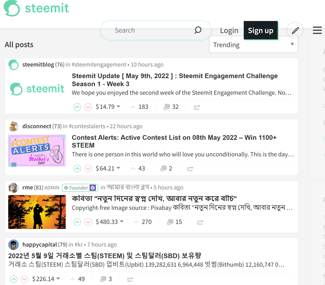Viewport: 325px width, 285px height.
Task: Resteem the Steemit Update post
Action: [x=197, y=107]
